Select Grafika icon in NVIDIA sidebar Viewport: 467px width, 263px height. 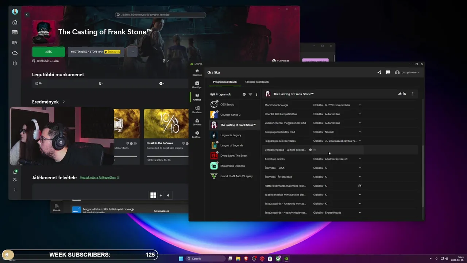[197, 97]
